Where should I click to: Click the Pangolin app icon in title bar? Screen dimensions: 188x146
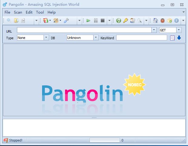click(5, 5)
